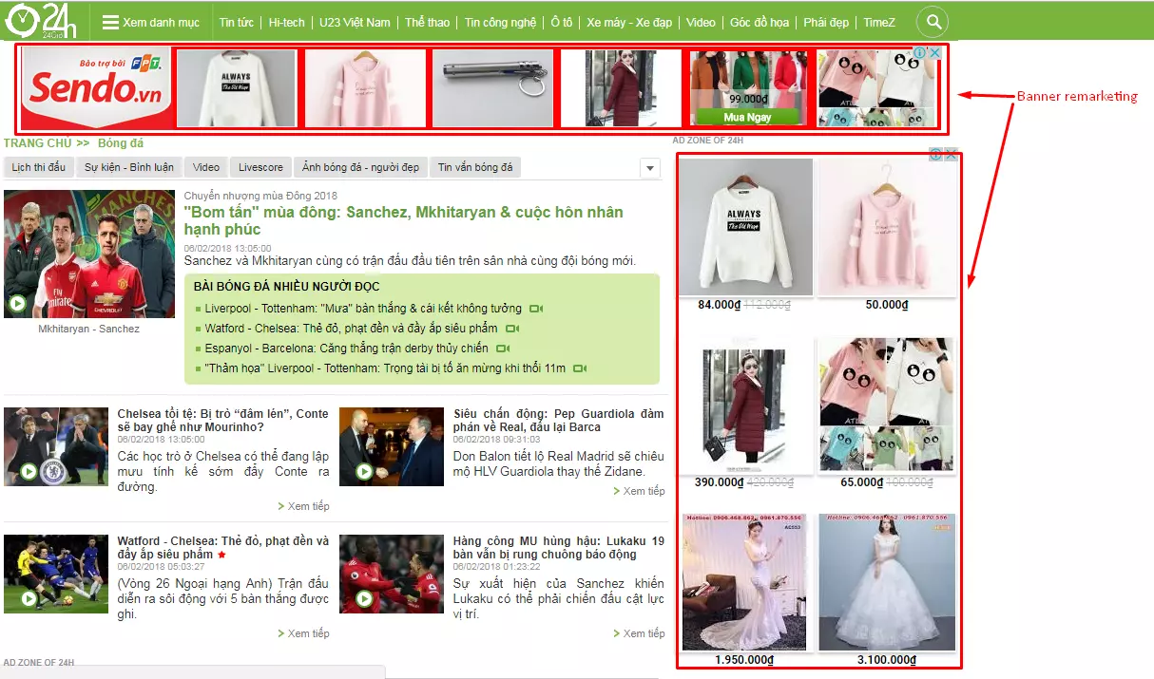Screen dimensions: 1154x679
Task: Open Sendo.vn logo in banner
Action: 97,87
